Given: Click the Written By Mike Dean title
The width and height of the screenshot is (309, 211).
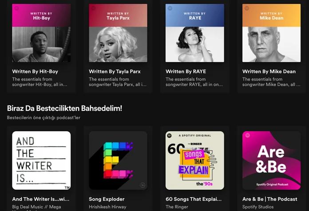Looking at the screenshot, I should click(269, 71).
